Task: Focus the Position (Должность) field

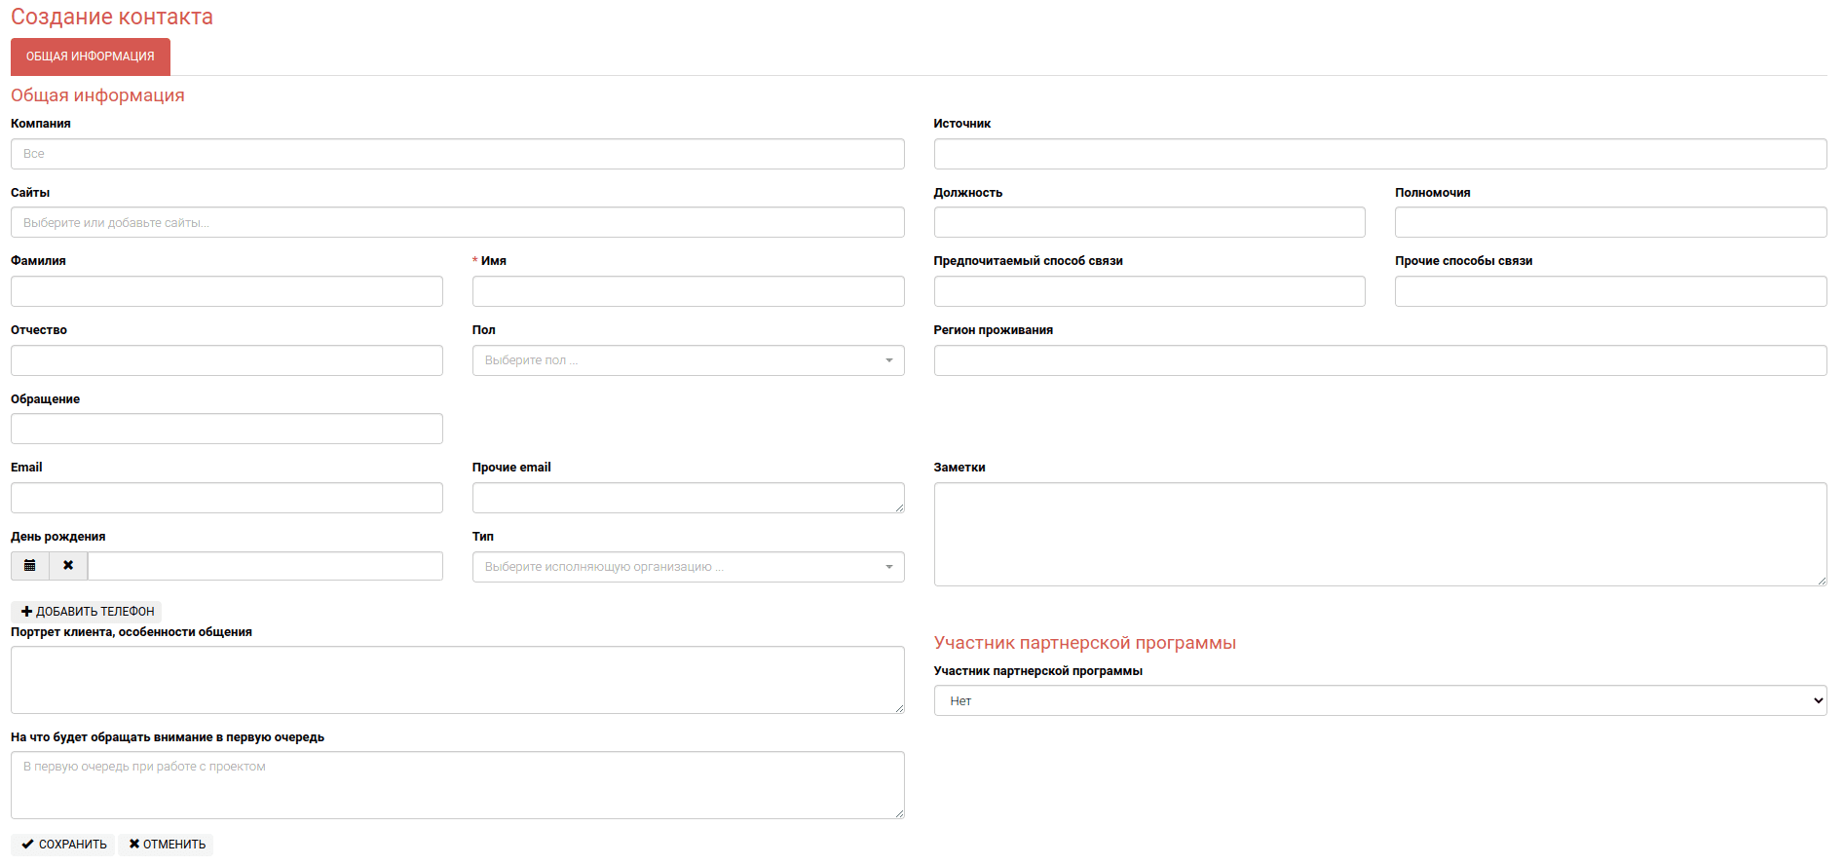Action: pos(1148,223)
